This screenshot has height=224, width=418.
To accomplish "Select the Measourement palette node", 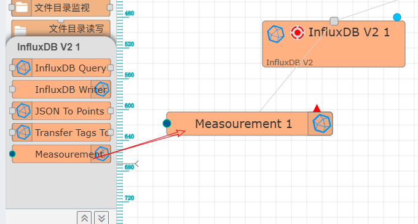I will click(x=61, y=154).
